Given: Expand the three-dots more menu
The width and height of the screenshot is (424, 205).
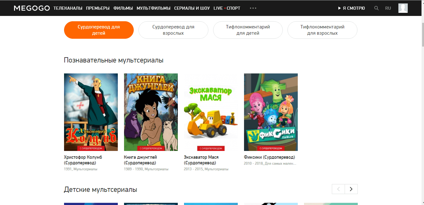Looking at the screenshot, I should click(253, 8).
